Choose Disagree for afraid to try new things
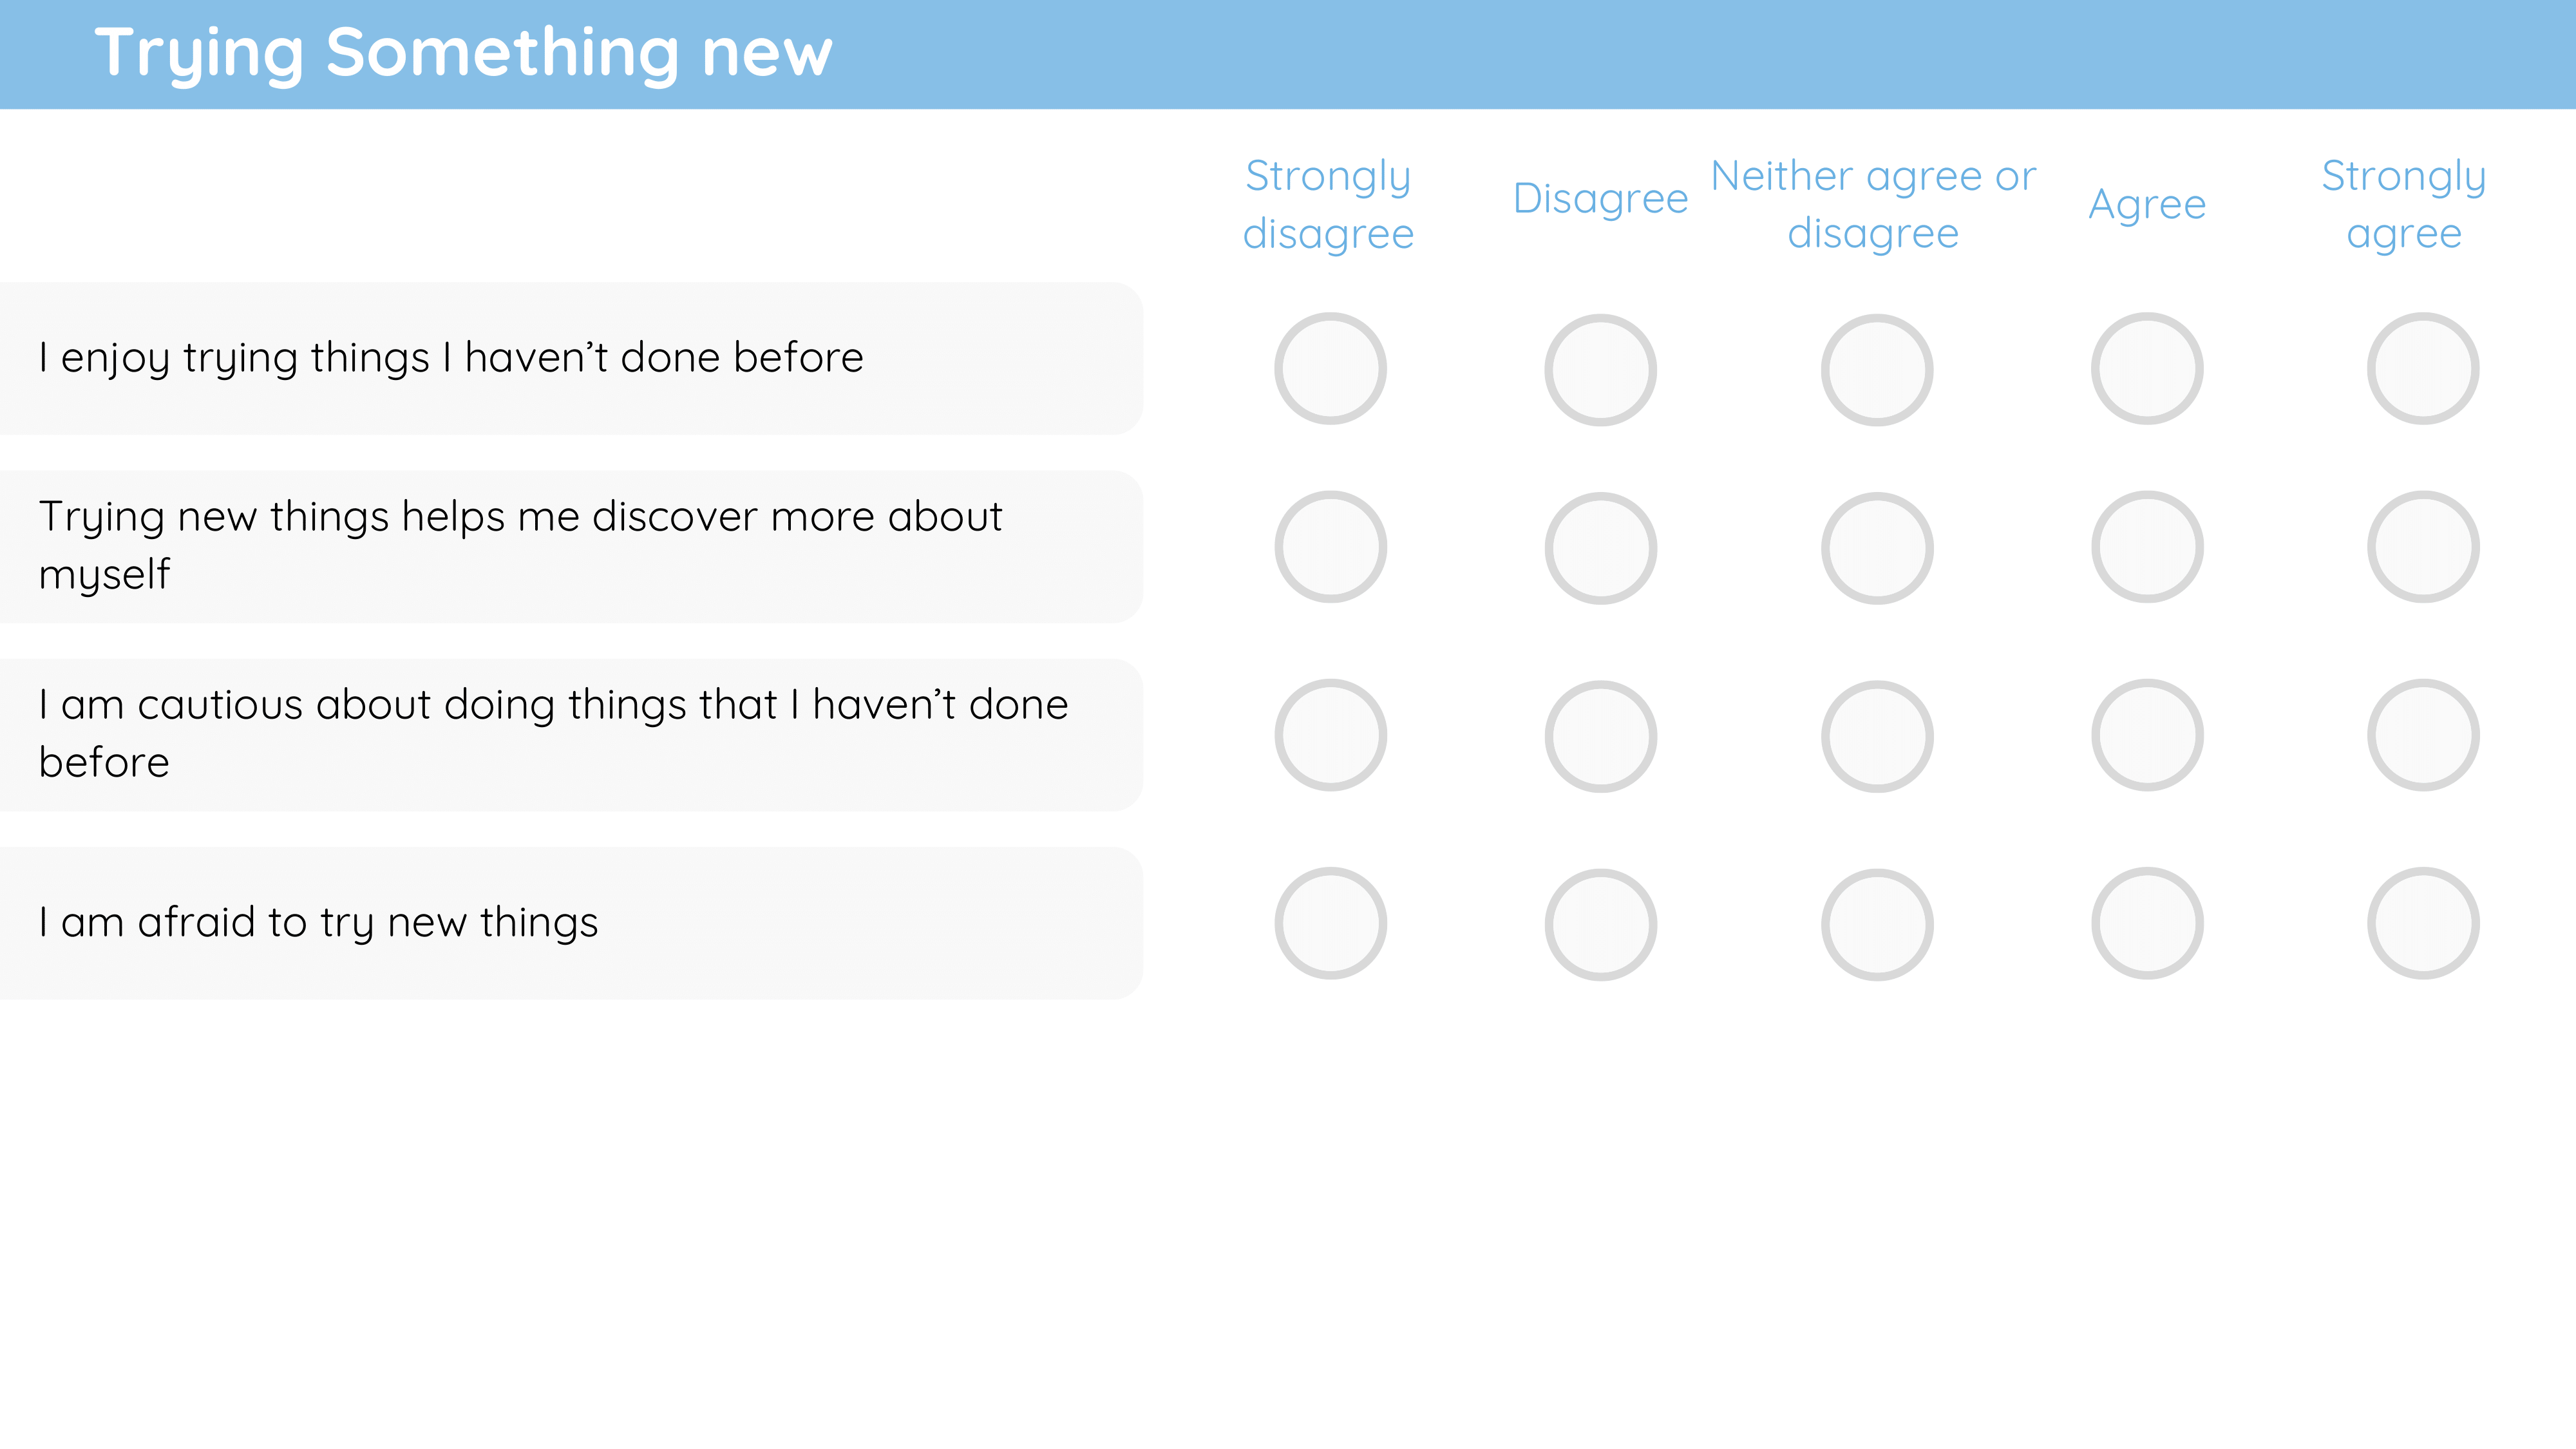 point(1600,924)
